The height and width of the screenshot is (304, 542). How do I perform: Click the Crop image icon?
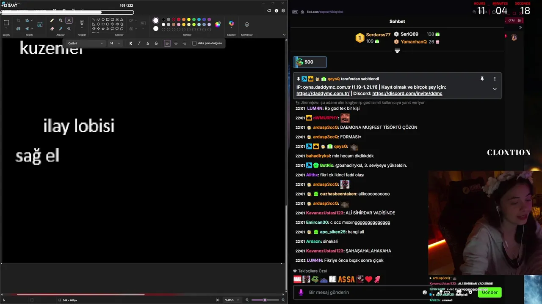18,20
